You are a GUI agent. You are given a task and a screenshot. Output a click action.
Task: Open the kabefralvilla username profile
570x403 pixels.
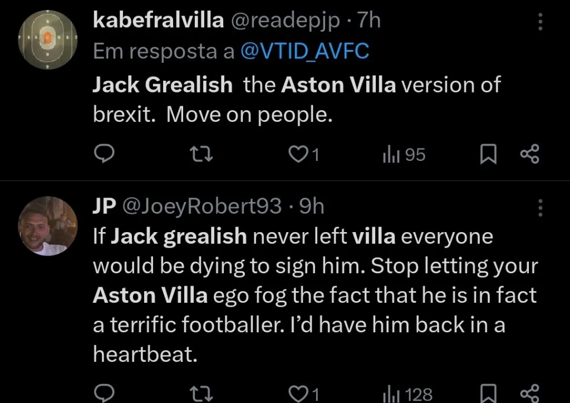[x=158, y=21]
